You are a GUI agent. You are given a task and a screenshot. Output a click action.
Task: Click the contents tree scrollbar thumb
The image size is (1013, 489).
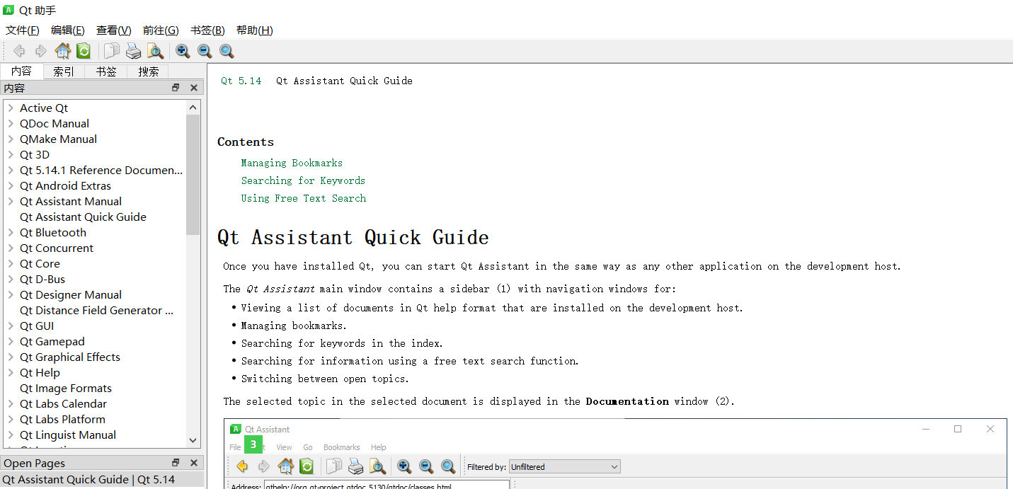coord(193,175)
